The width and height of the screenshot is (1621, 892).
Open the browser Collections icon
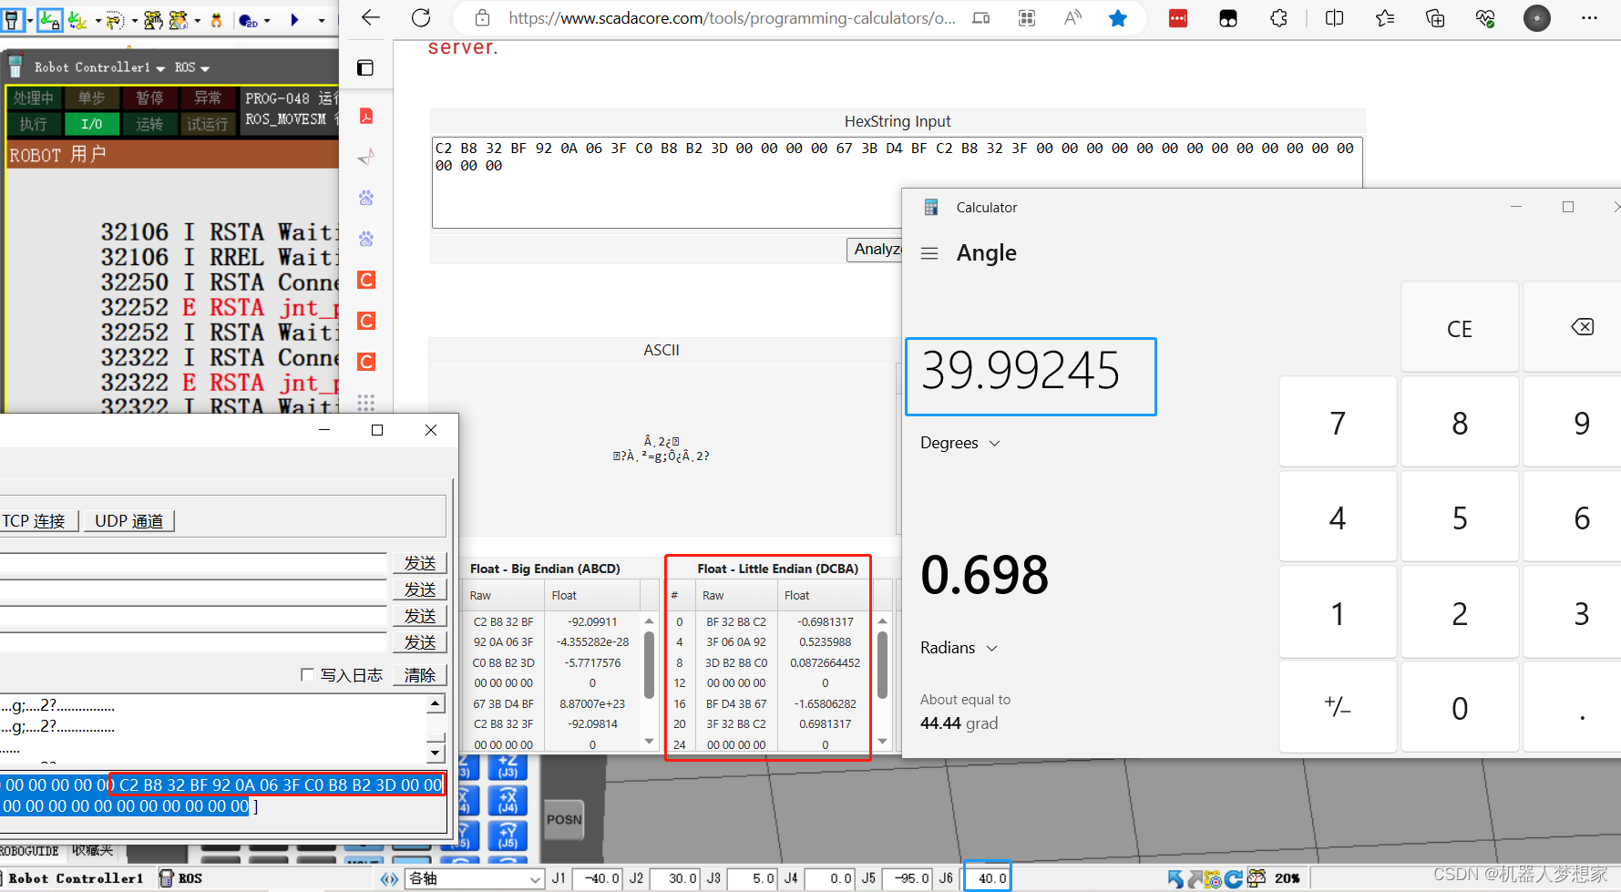pos(1435,18)
